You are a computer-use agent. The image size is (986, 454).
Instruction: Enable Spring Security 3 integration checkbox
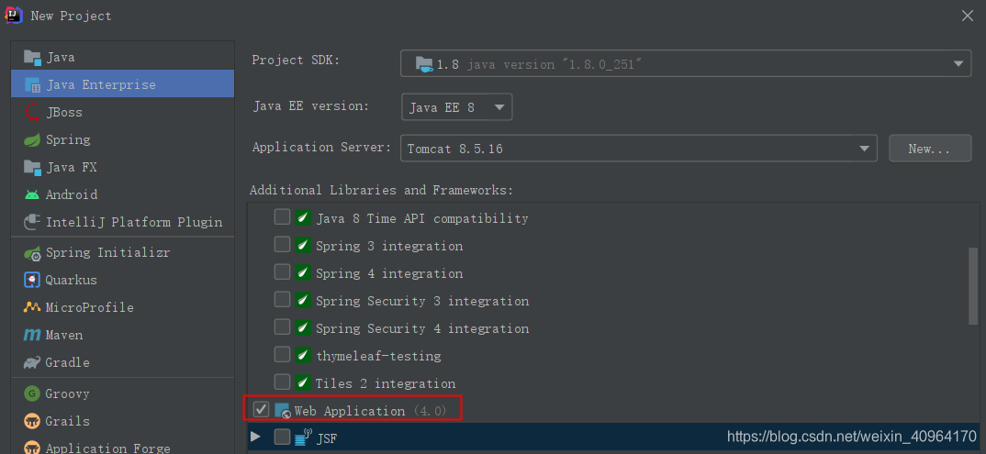[x=283, y=300]
